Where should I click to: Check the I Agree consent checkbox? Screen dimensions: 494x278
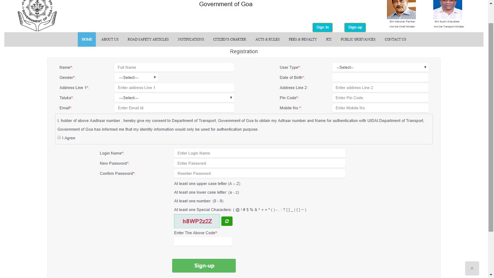coord(59,137)
